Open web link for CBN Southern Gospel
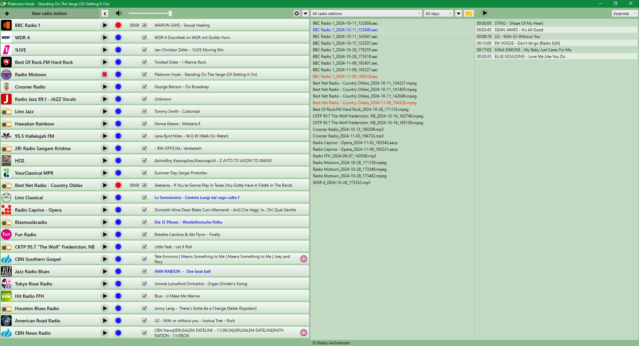Image resolution: width=639 pixels, height=346 pixels. (304, 259)
